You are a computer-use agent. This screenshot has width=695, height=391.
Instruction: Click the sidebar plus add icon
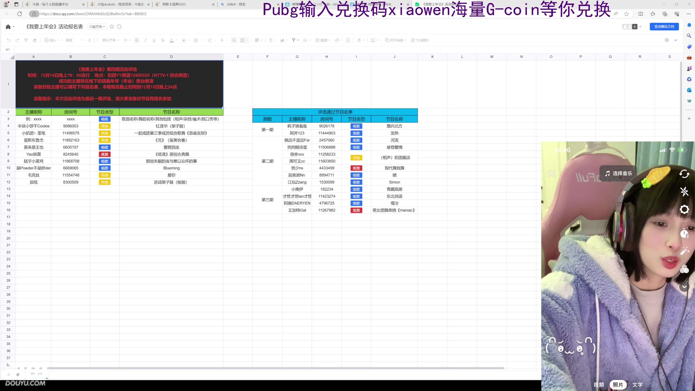(x=689, y=118)
